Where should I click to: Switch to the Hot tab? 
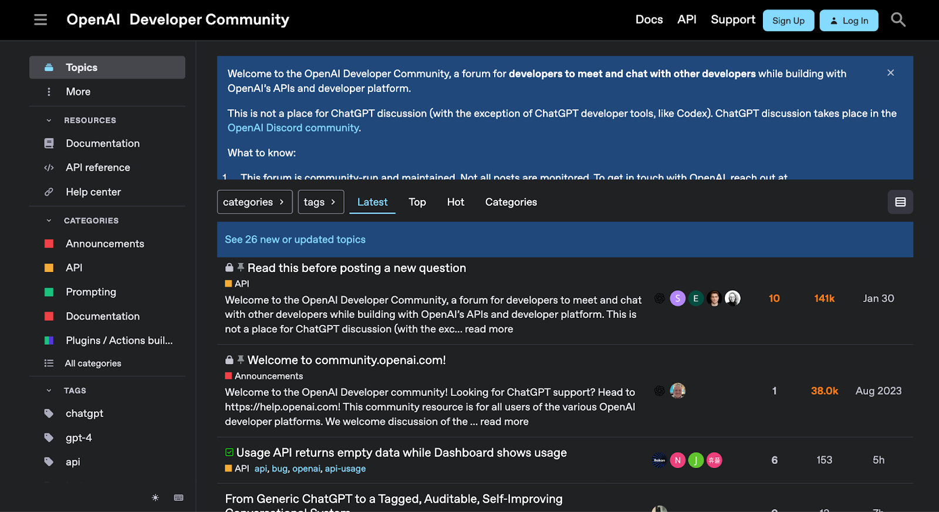point(455,202)
